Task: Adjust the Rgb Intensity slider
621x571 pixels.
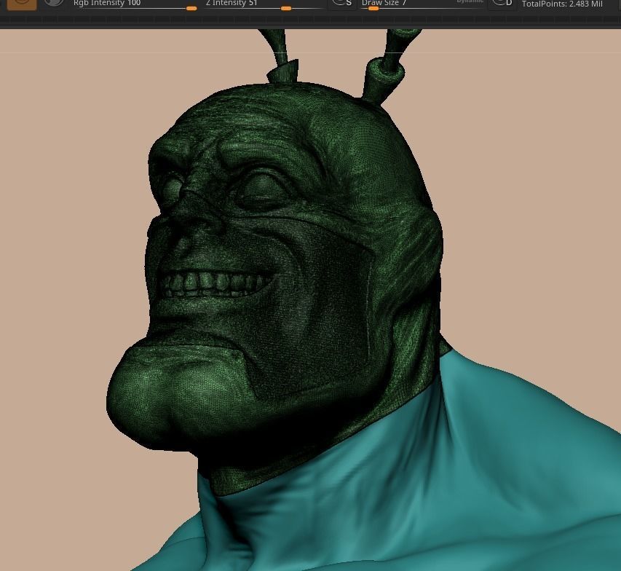Action: pos(134,5)
